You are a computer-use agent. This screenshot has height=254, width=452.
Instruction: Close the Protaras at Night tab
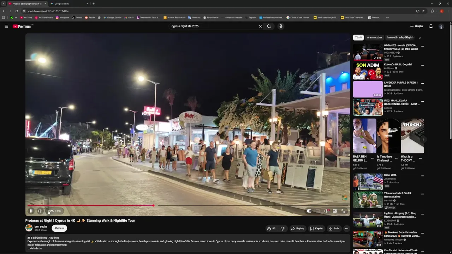[45, 4]
